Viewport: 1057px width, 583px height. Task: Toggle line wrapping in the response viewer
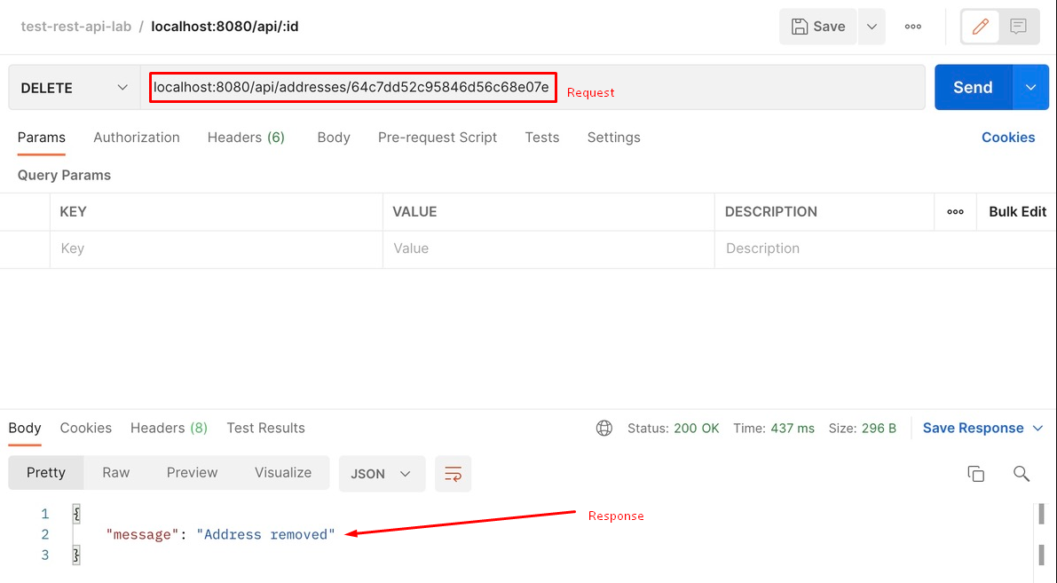point(453,474)
